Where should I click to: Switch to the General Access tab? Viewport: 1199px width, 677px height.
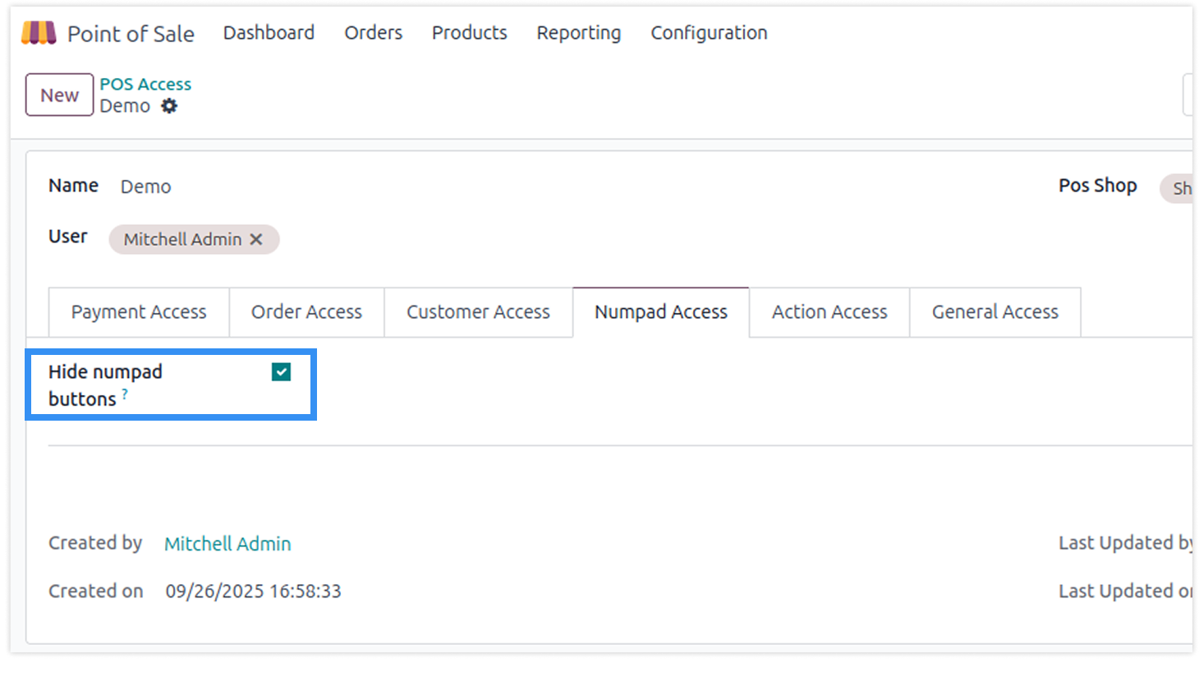(x=995, y=312)
